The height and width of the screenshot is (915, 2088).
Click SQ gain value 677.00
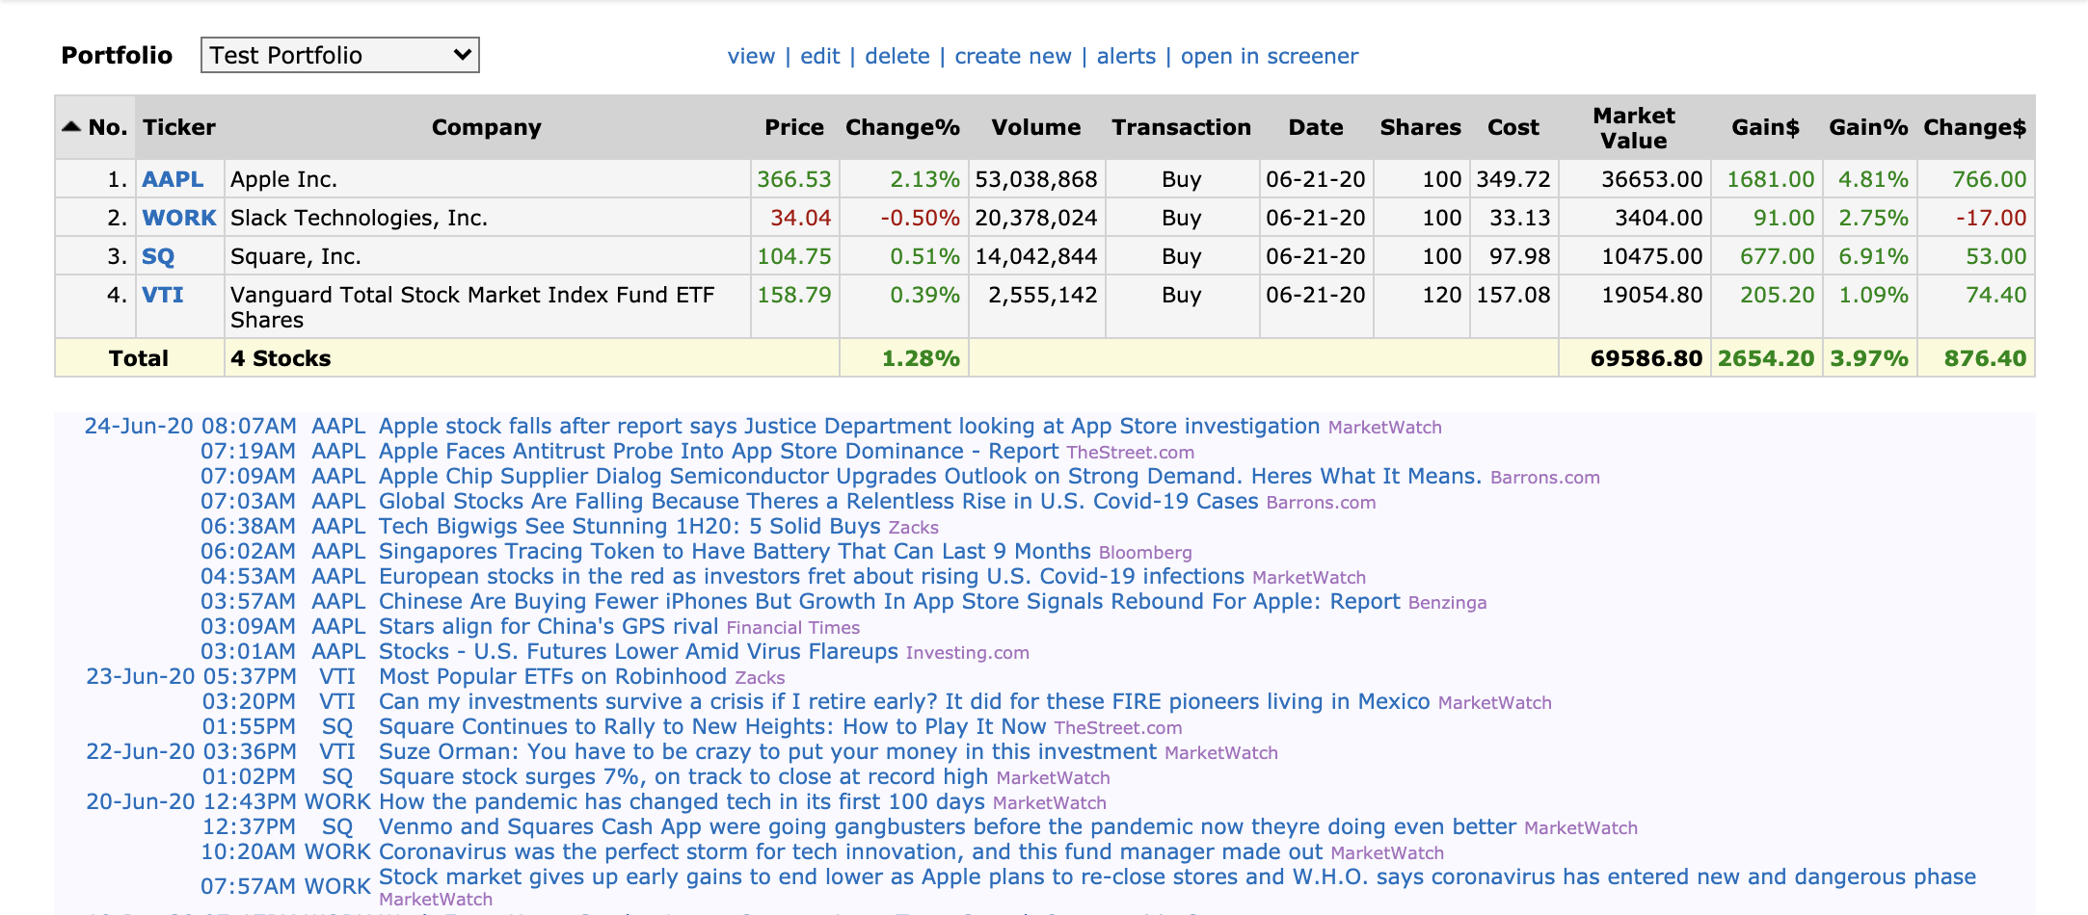coord(1778,256)
